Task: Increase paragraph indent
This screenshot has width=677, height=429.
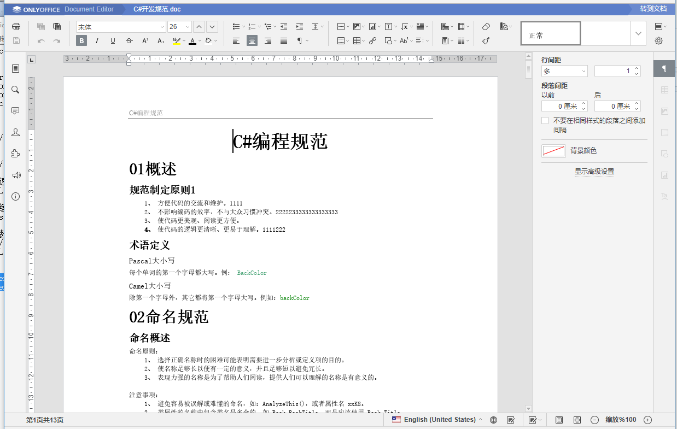Action: click(x=299, y=27)
